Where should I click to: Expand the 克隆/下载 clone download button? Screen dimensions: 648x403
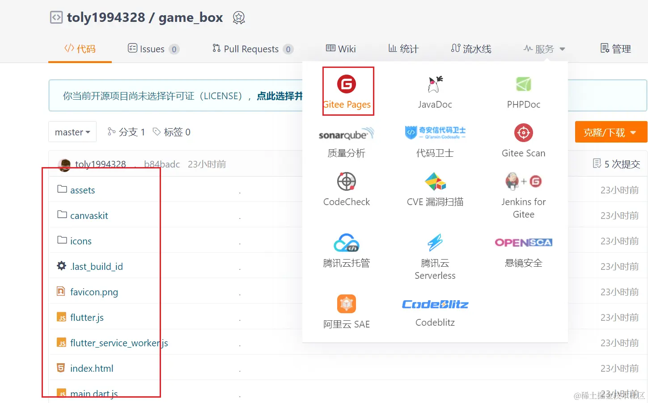tap(611, 132)
